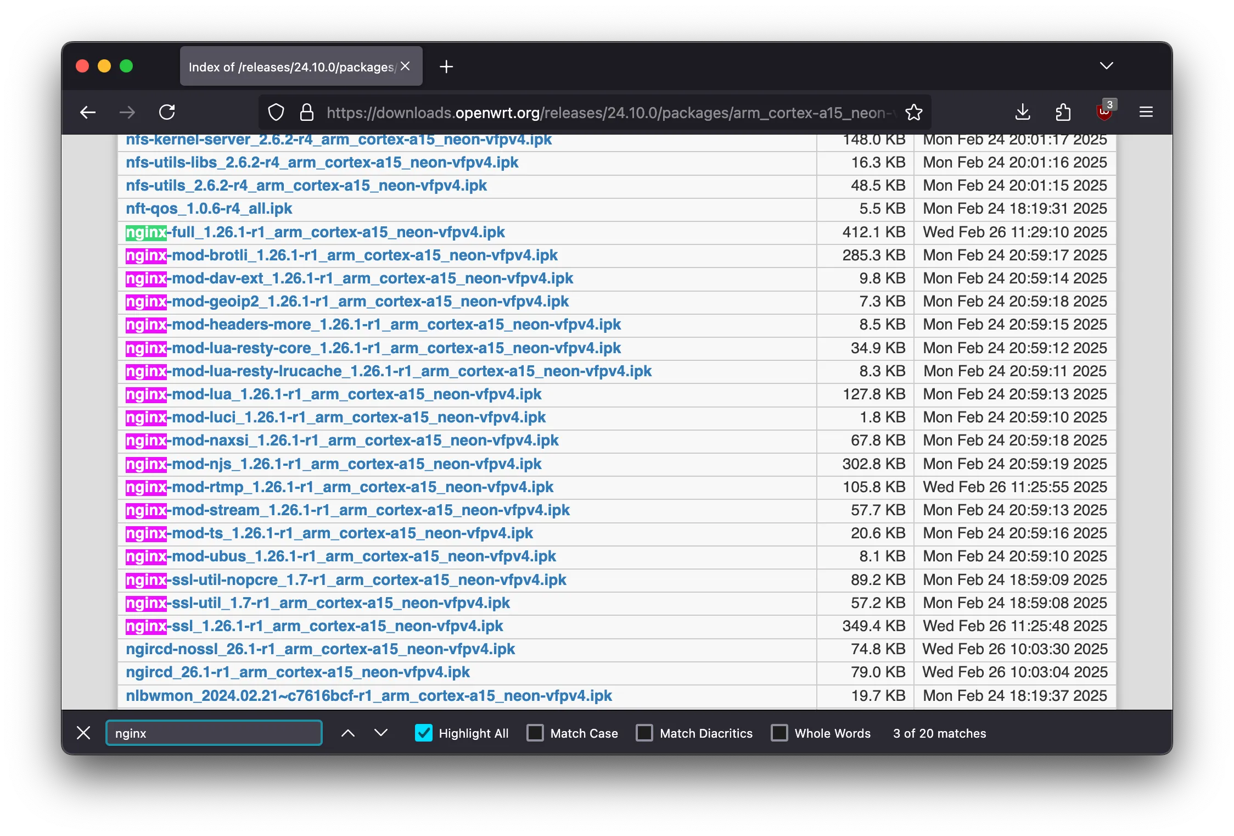Enable the Match Case checkbox
This screenshot has height=836, width=1234.
pyautogui.click(x=535, y=733)
